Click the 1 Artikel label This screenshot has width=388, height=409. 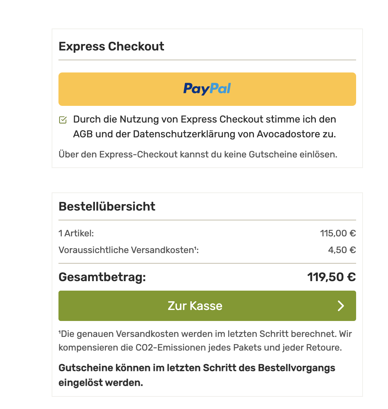coord(76,233)
